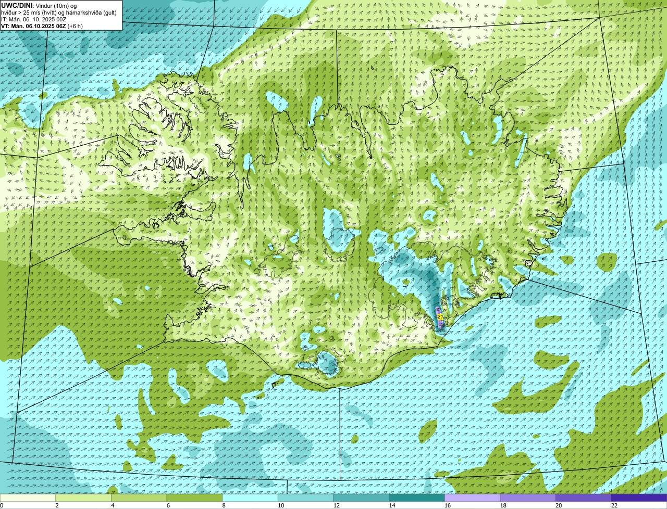Screen dimensions: 667x509
Task: Click the legend value label "20"
Action: pos(559,505)
